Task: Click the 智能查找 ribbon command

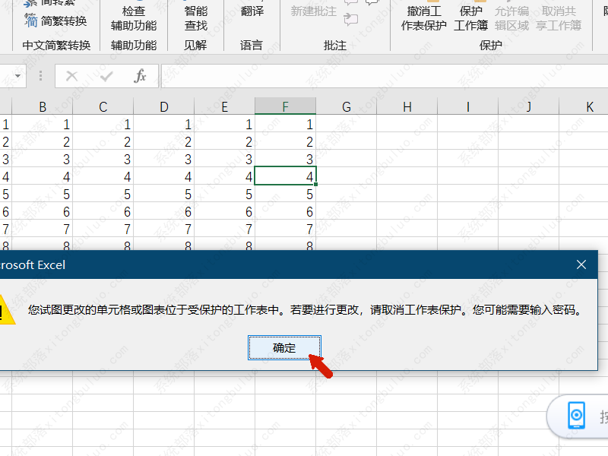Action: click(x=195, y=18)
